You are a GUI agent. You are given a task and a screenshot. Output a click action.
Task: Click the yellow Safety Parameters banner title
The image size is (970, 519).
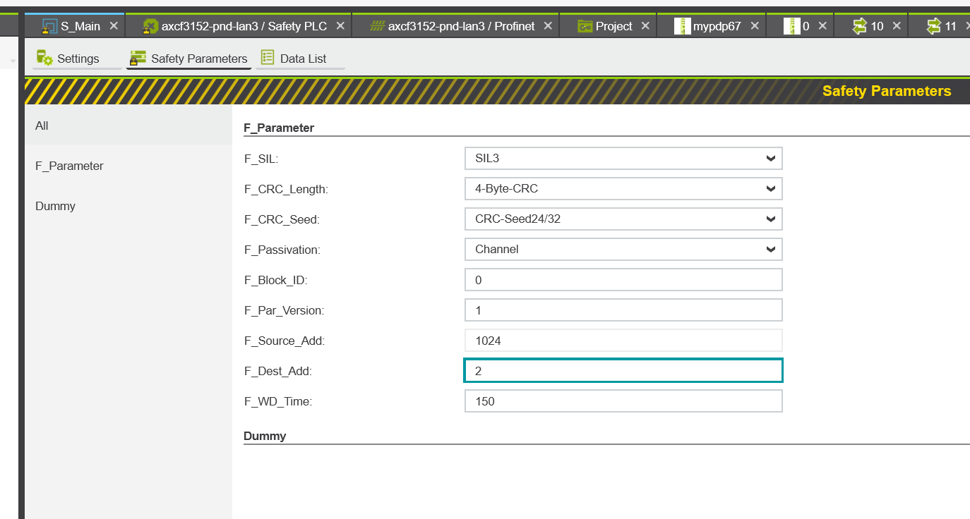click(x=887, y=91)
